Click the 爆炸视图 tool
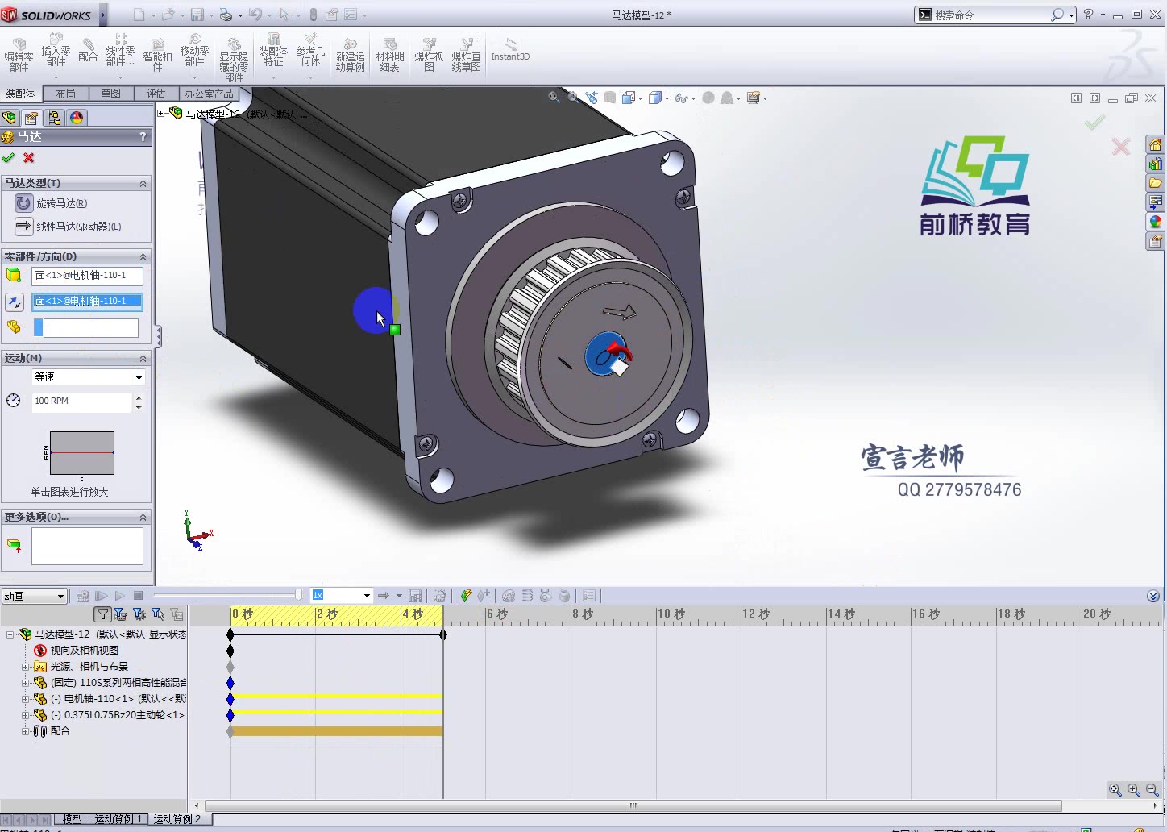 [429, 55]
